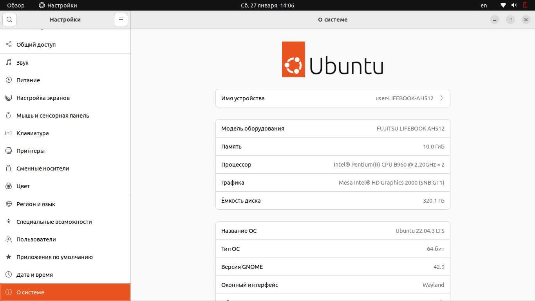The height and width of the screenshot is (301, 535).
Task: Select the highlighted О системе entry
Action: [65, 292]
